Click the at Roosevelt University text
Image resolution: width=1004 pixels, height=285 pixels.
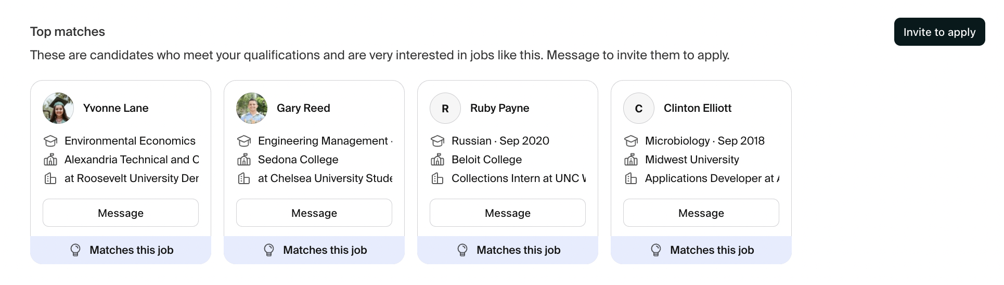132,178
